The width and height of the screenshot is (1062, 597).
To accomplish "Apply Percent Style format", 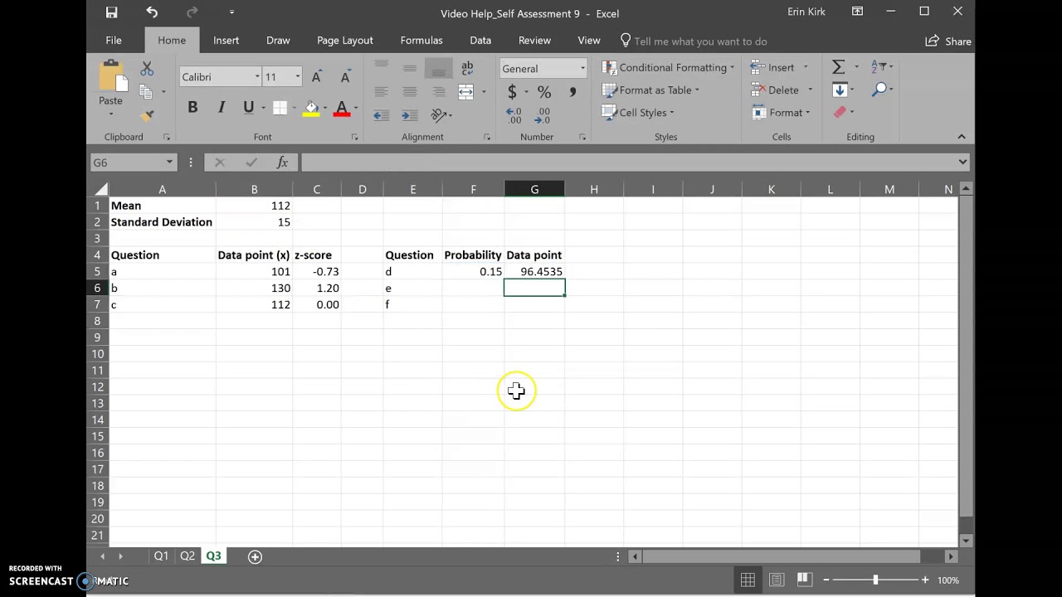I will [x=544, y=91].
